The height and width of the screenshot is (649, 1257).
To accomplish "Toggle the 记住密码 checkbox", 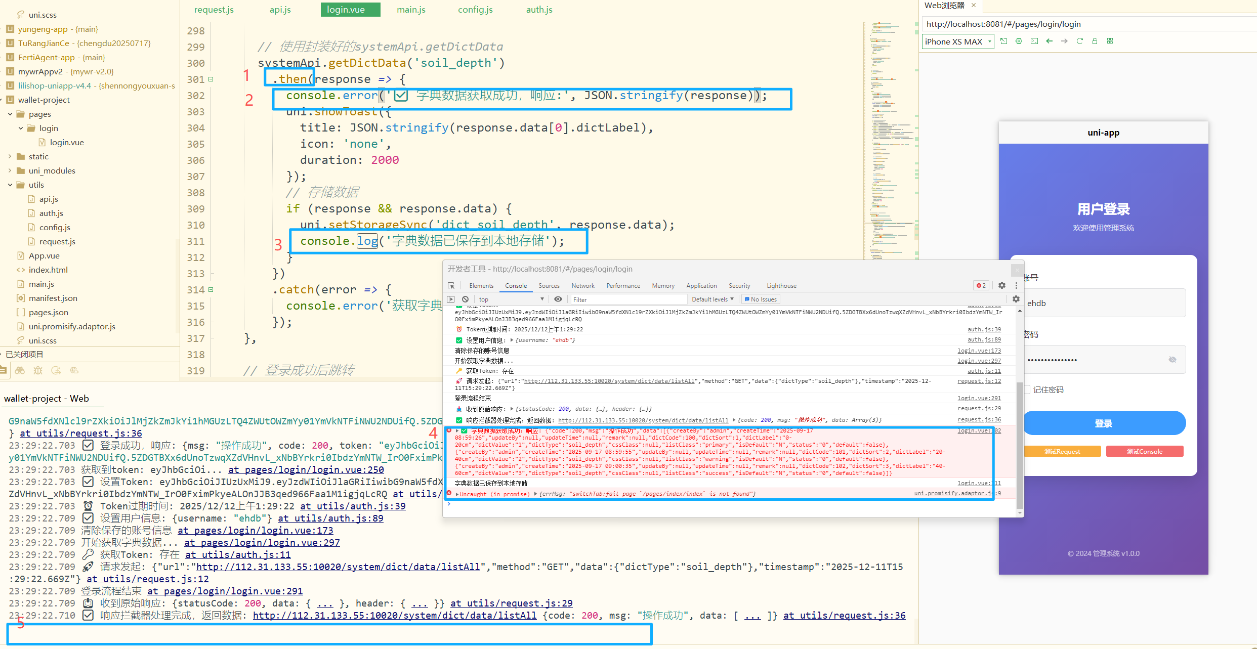I will (x=1027, y=390).
